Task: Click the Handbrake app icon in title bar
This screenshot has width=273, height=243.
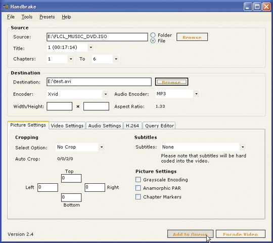Action: coord(6,7)
